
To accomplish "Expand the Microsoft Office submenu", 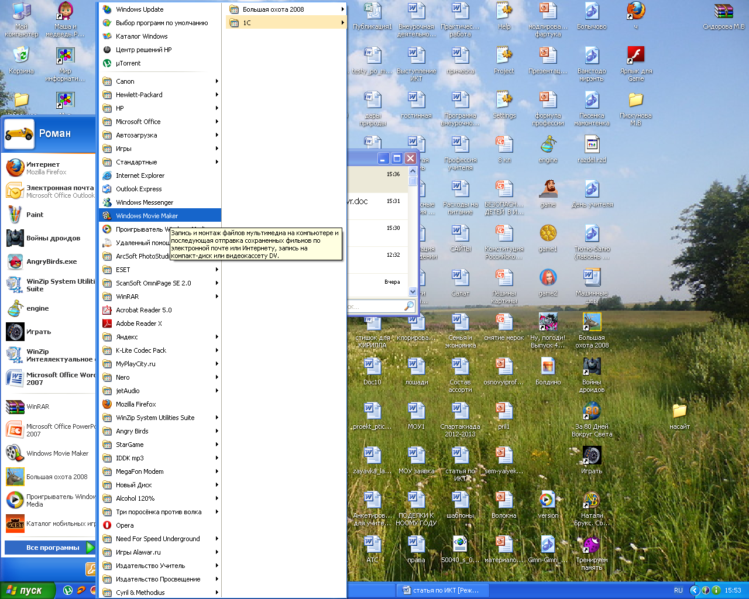I will coord(160,122).
